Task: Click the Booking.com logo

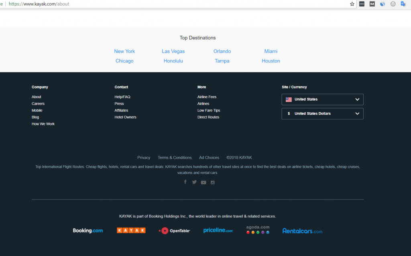Action: pos(87,230)
